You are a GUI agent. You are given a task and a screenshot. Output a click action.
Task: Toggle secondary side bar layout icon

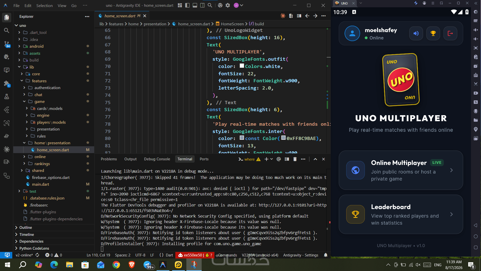[x=202, y=5]
